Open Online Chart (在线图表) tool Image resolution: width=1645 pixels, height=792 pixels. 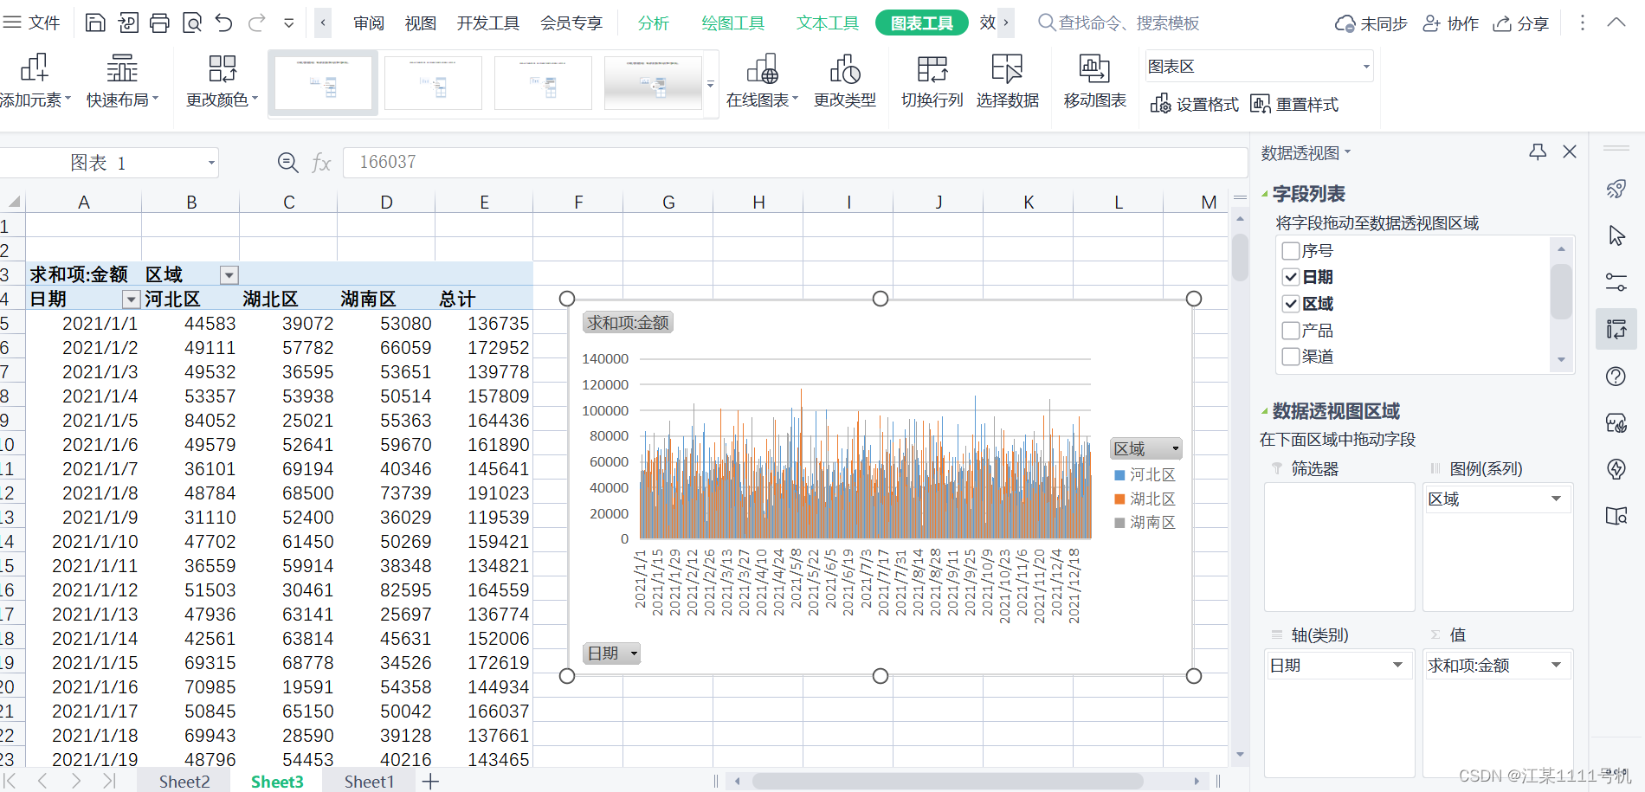pyautogui.click(x=762, y=81)
